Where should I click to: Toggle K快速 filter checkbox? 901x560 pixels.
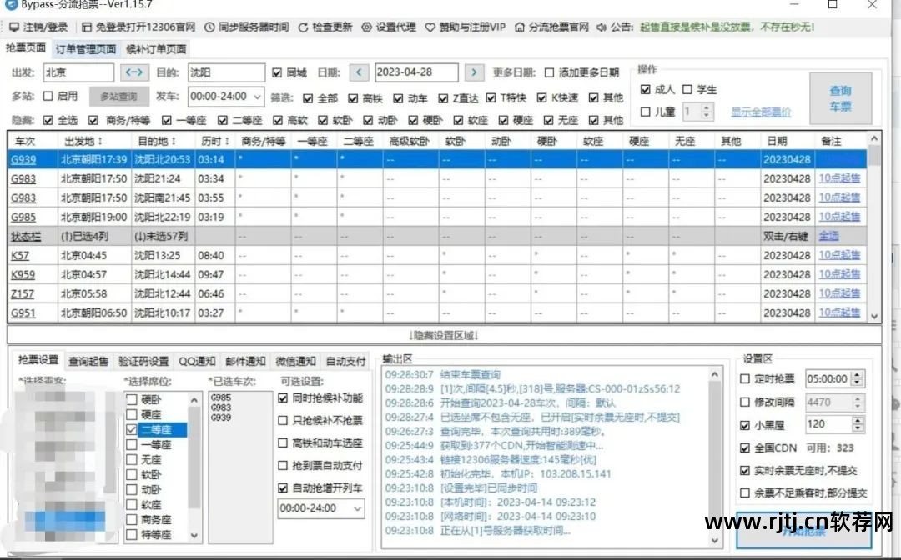tap(542, 98)
